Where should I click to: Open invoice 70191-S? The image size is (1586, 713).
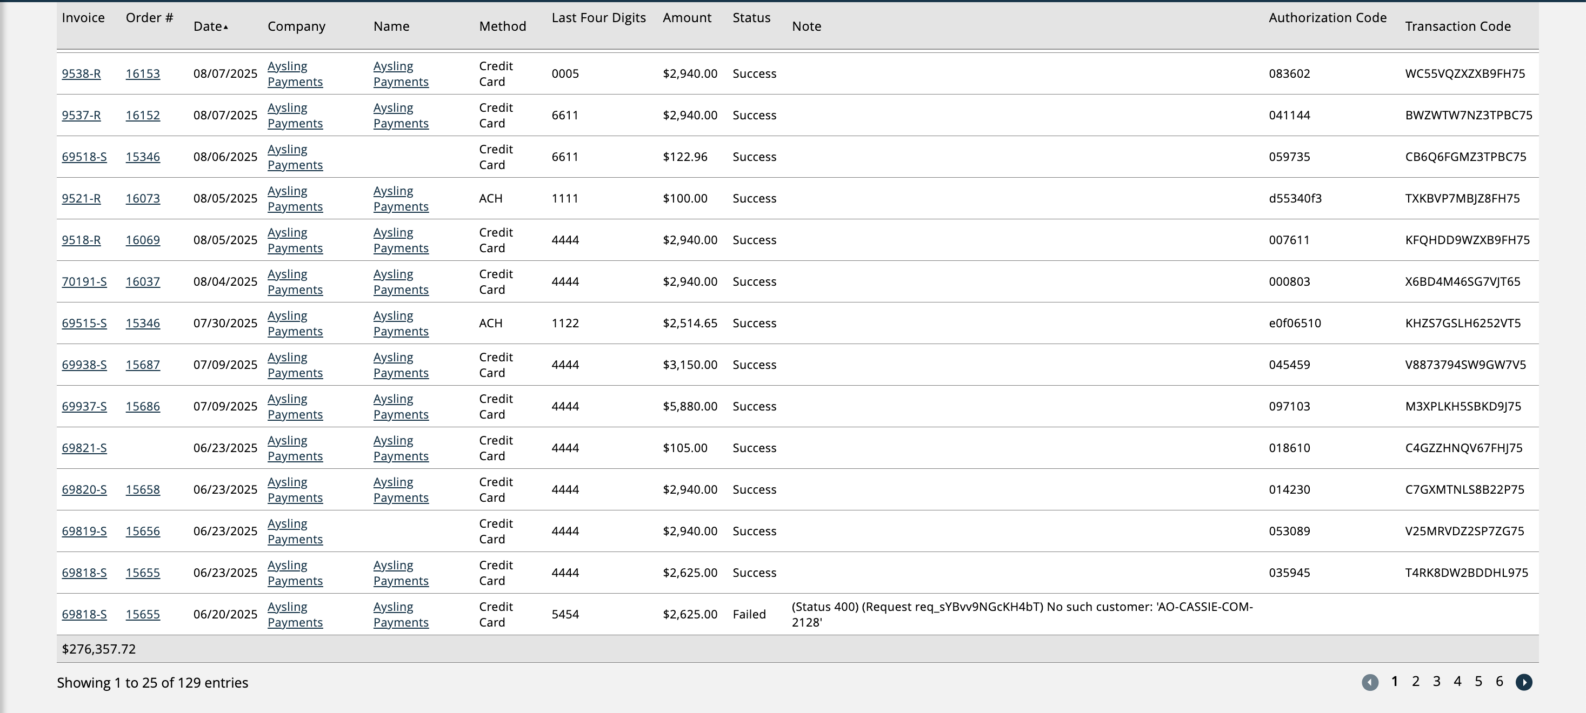click(84, 282)
